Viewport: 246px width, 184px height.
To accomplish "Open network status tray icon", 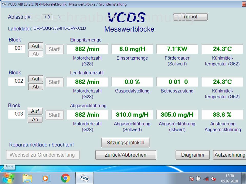I will [206, 179].
